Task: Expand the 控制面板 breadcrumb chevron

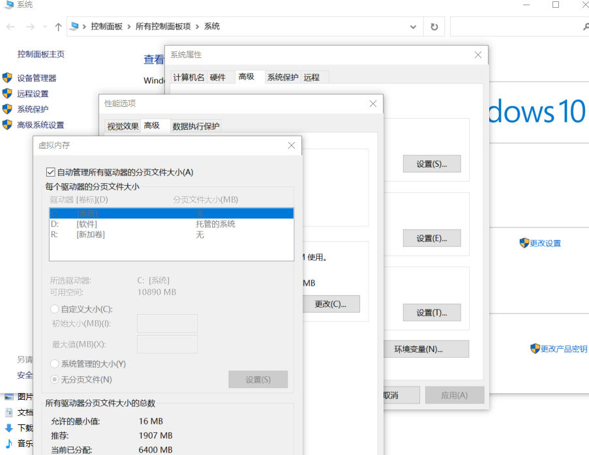Action: click(129, 27)
